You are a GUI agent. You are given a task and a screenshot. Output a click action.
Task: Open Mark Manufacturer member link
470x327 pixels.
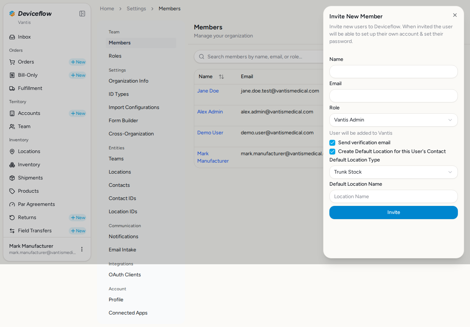213,157
